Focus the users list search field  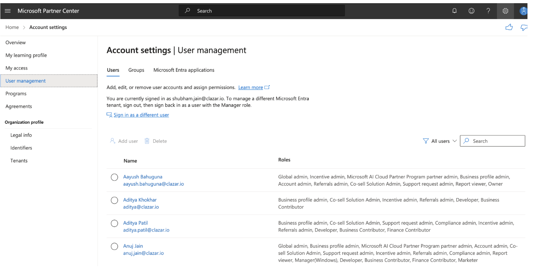point(493,141)
